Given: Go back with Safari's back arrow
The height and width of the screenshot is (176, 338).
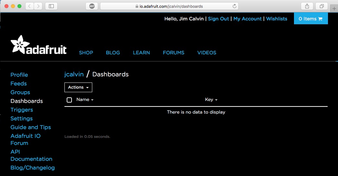Looking at the screenshot, I should (29, 6).
